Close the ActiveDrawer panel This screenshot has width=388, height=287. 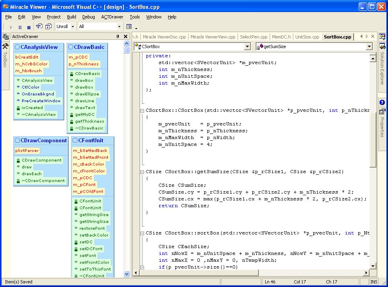point(126,36)
